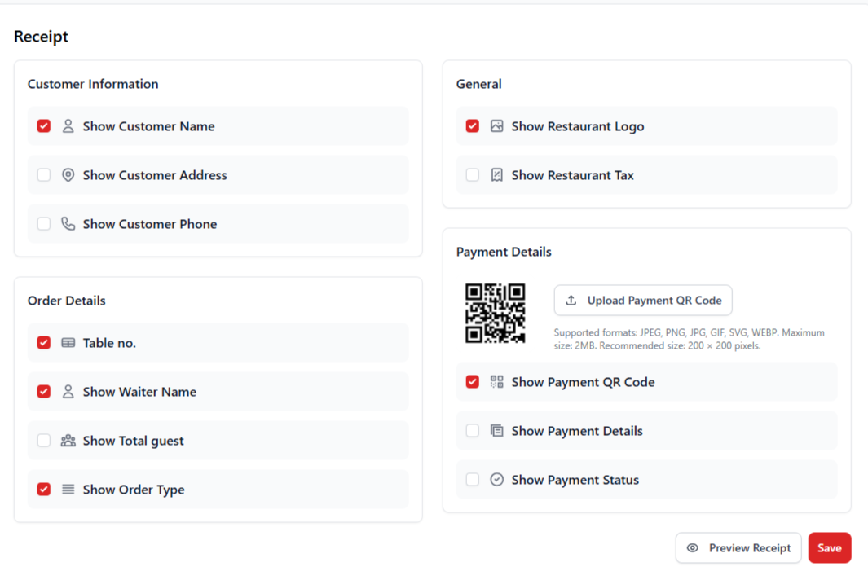Click the upload arrow icon on the QR button
The image size is (868, 580).
(x=570, y=300)
